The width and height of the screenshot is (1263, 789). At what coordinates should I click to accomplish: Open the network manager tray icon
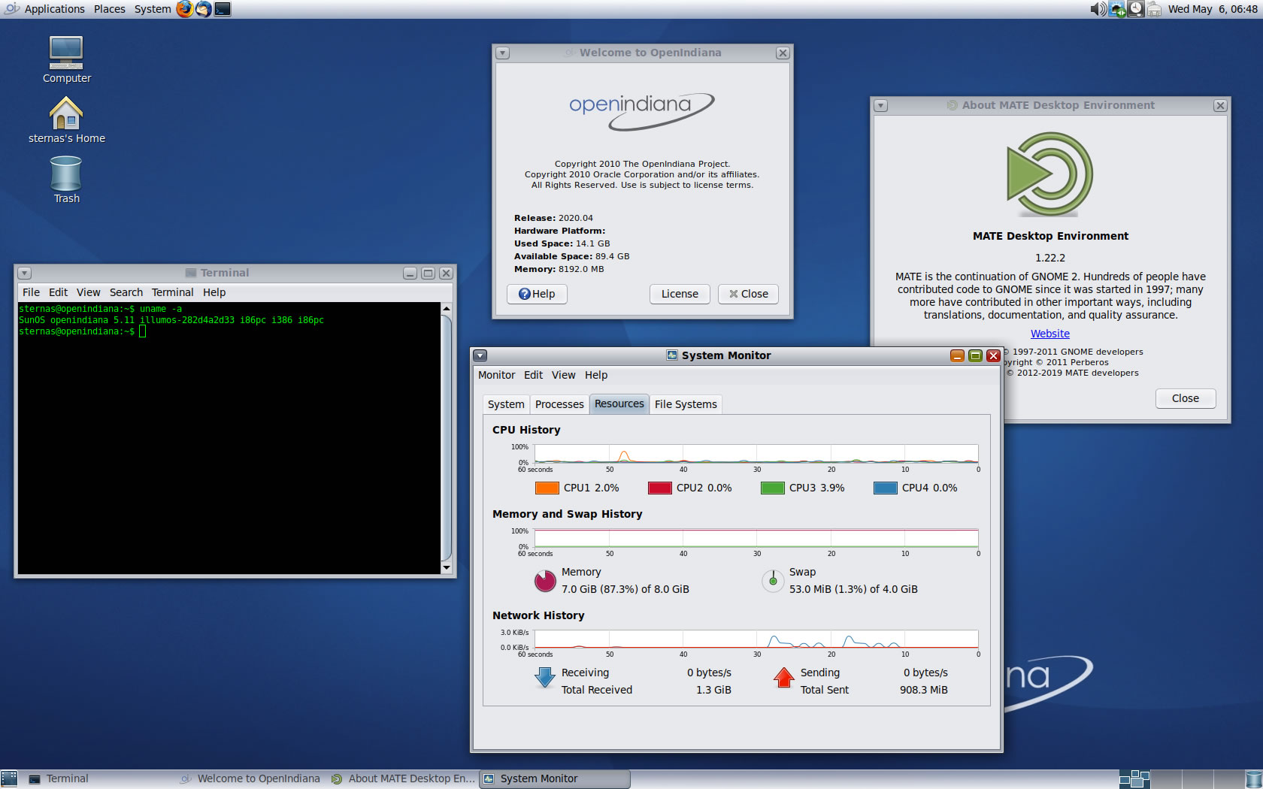click(x=1118, y=9)
